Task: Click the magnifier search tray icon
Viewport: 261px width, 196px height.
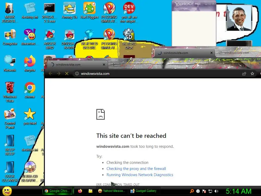Action: tap(192, 191)
